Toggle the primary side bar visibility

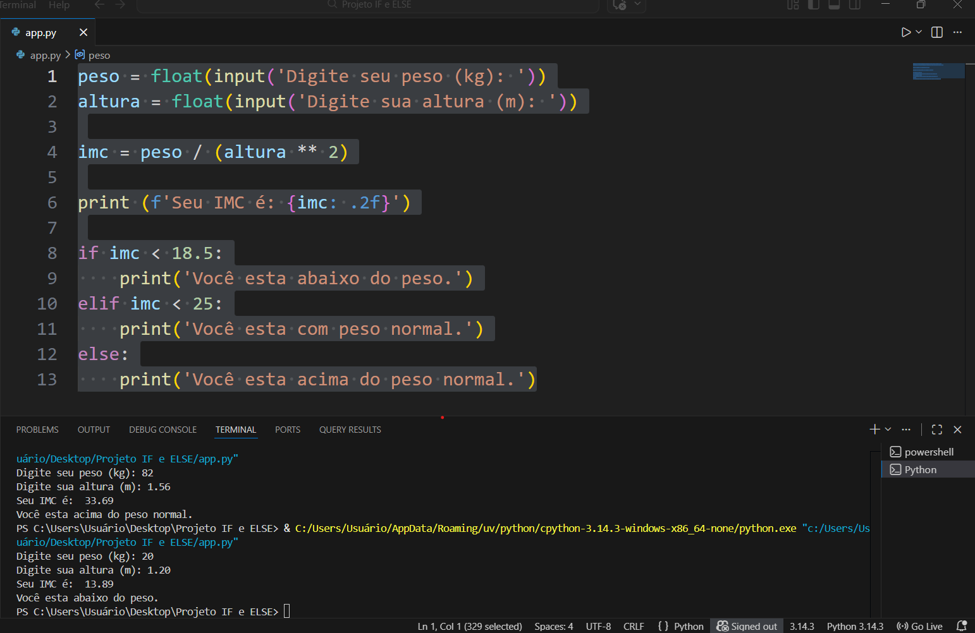click(x=814, y=4)
